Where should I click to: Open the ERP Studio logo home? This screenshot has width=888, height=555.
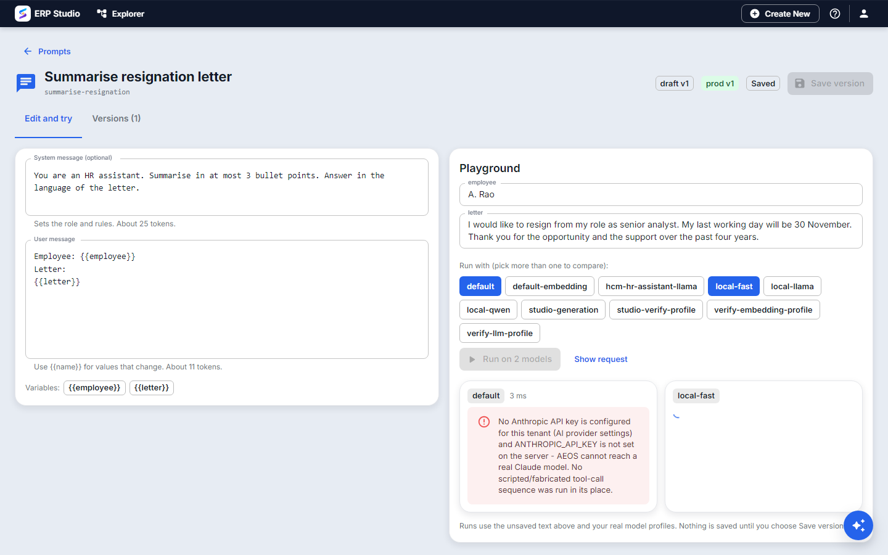pyautogui.click(x=23, y=14)
